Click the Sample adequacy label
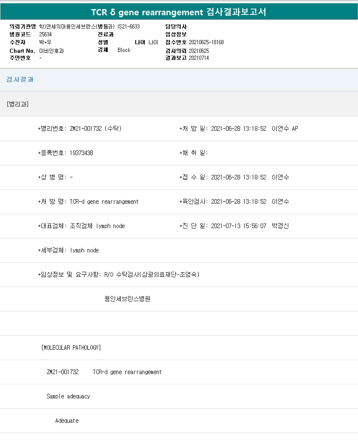This screenshot has height=445, width=358. [68, 396]
